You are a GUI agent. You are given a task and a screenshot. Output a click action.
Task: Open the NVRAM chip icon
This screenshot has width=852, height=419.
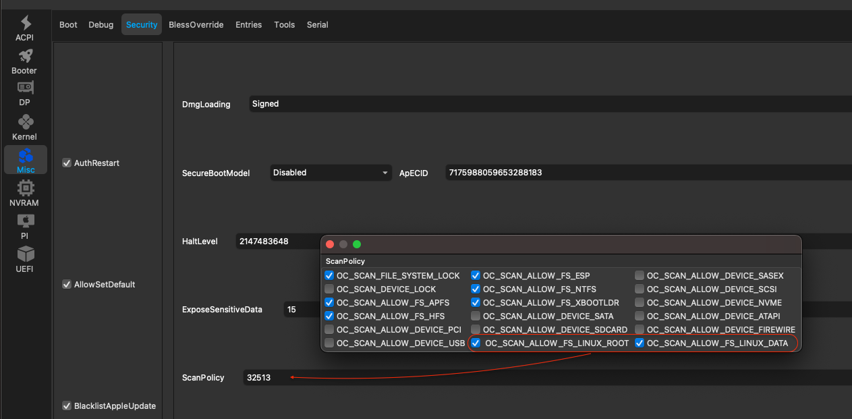(x=25, y=189)
